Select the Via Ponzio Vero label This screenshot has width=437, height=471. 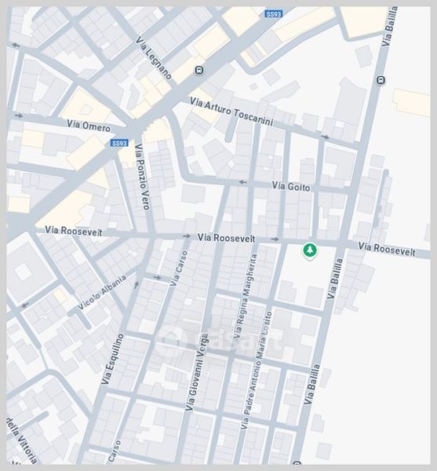(142, 177)
